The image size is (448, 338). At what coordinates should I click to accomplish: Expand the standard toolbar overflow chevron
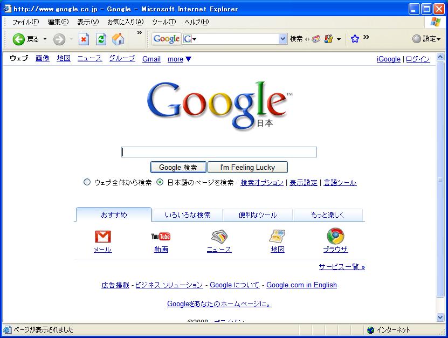pos(140,32)
